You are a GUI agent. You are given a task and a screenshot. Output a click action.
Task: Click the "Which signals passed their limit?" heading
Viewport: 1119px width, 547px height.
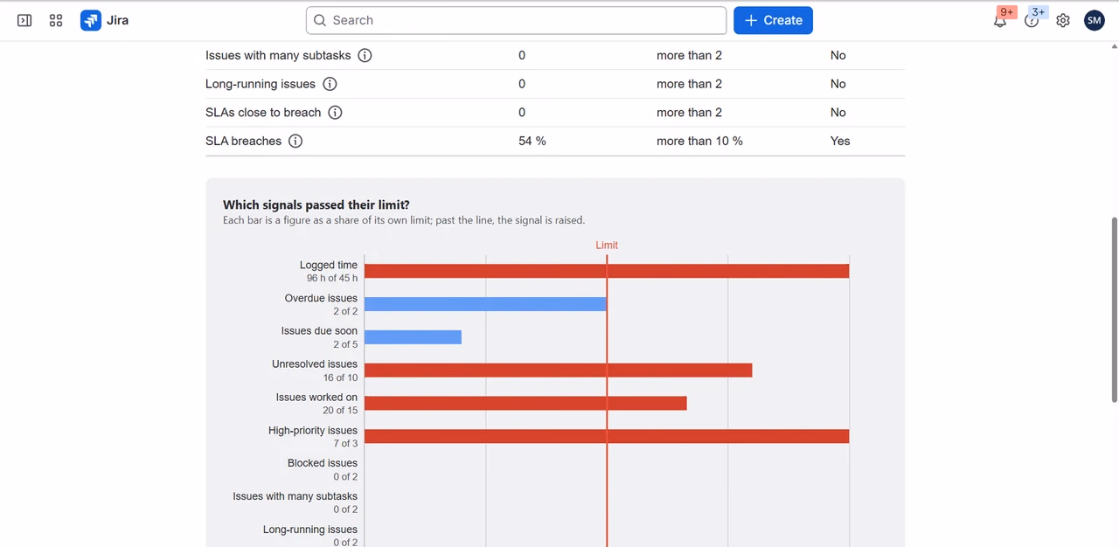click(x=316, y=205)
